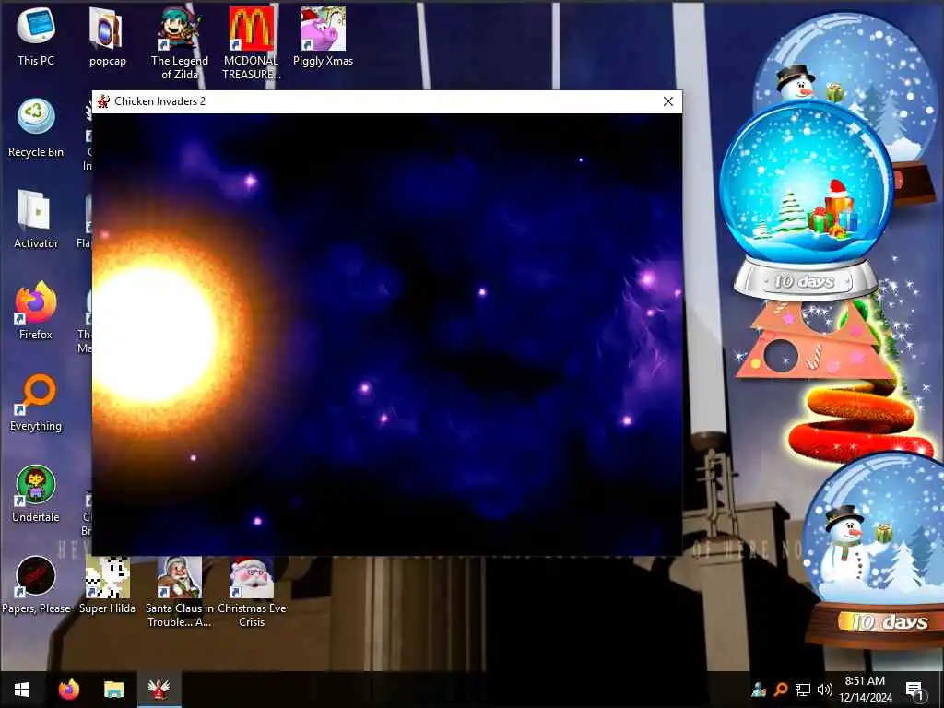
Task: Open the clock showing 8:51 AM
Action: pos(865,690)
